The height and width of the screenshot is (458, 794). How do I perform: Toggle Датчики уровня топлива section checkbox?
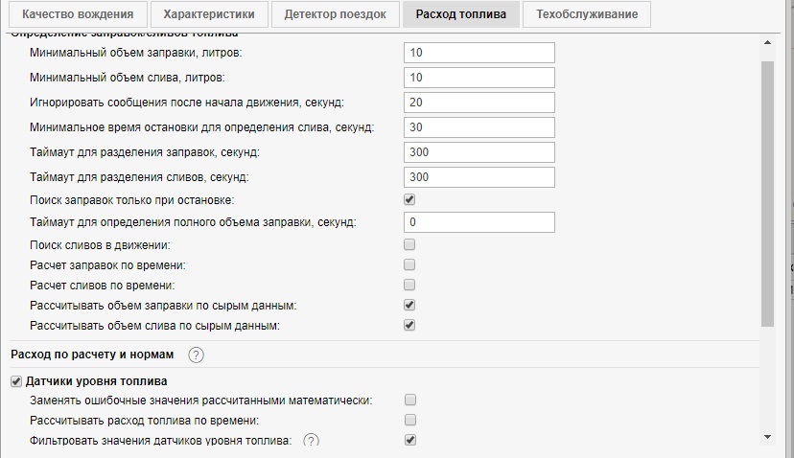pos(16,380)
